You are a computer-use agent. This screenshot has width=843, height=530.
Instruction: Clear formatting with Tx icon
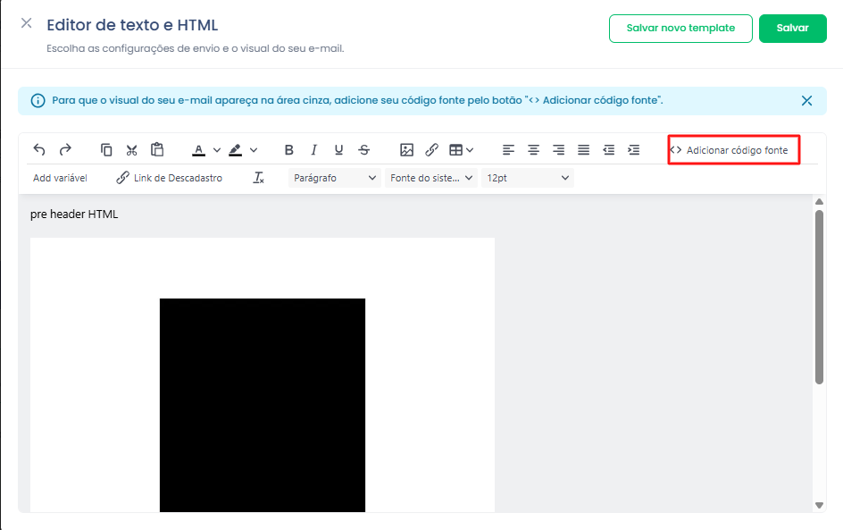tap(259, 178)
